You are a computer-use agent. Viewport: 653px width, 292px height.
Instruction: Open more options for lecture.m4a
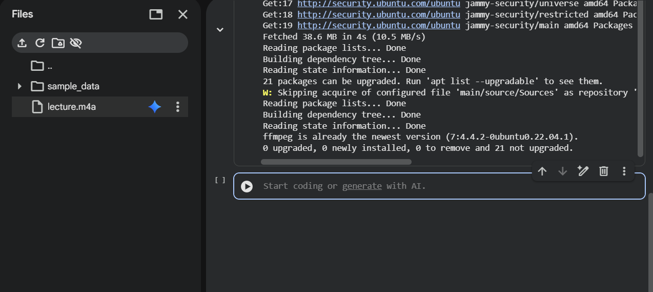[178, 107]
